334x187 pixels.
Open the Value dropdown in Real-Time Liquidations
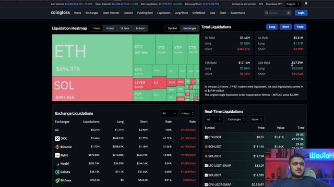click(257, 119)
